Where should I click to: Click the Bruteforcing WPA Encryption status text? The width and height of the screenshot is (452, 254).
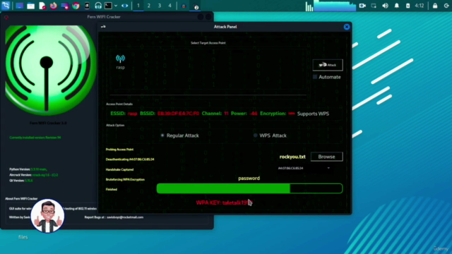coord(125,180)
